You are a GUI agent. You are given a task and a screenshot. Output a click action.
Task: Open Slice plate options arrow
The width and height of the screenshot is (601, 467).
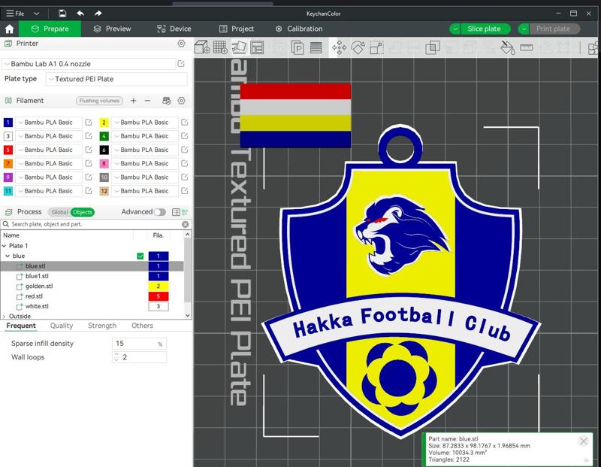455,29
